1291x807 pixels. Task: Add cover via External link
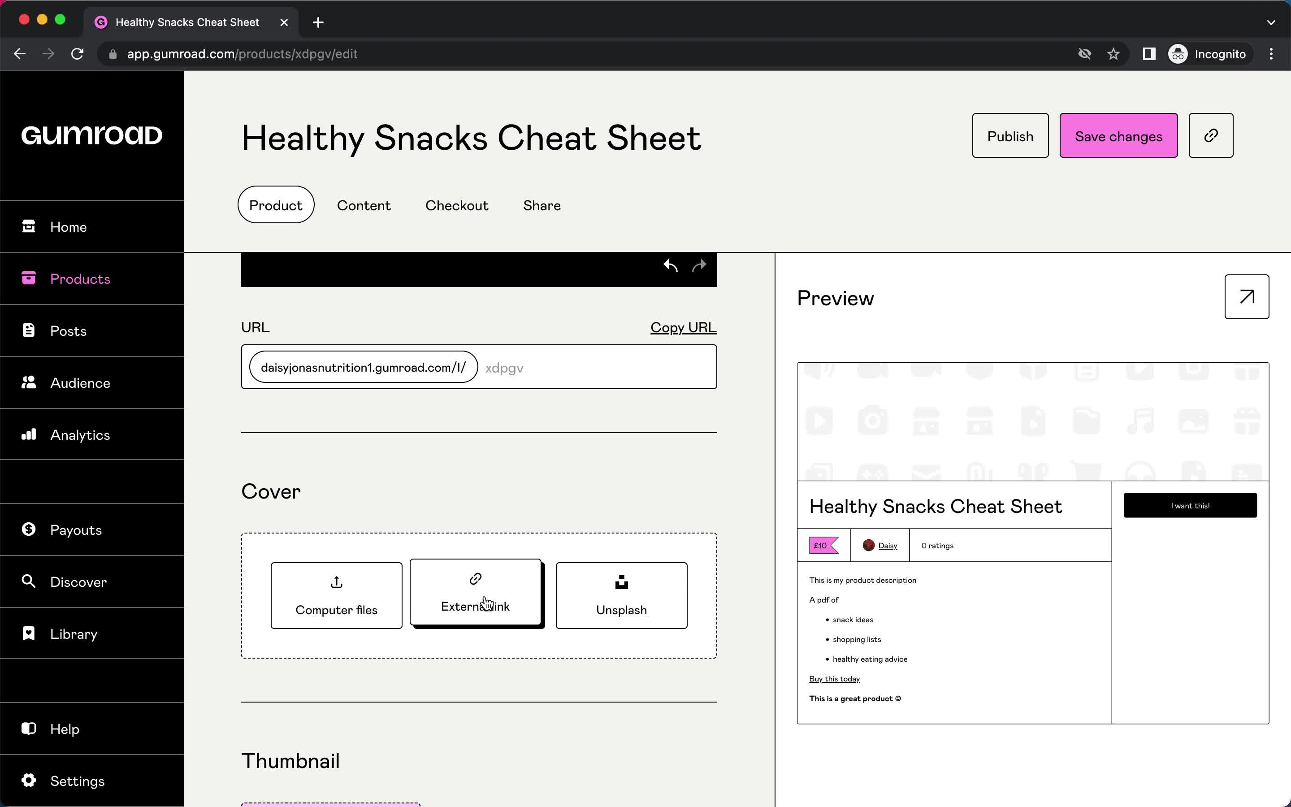(475, 592)
